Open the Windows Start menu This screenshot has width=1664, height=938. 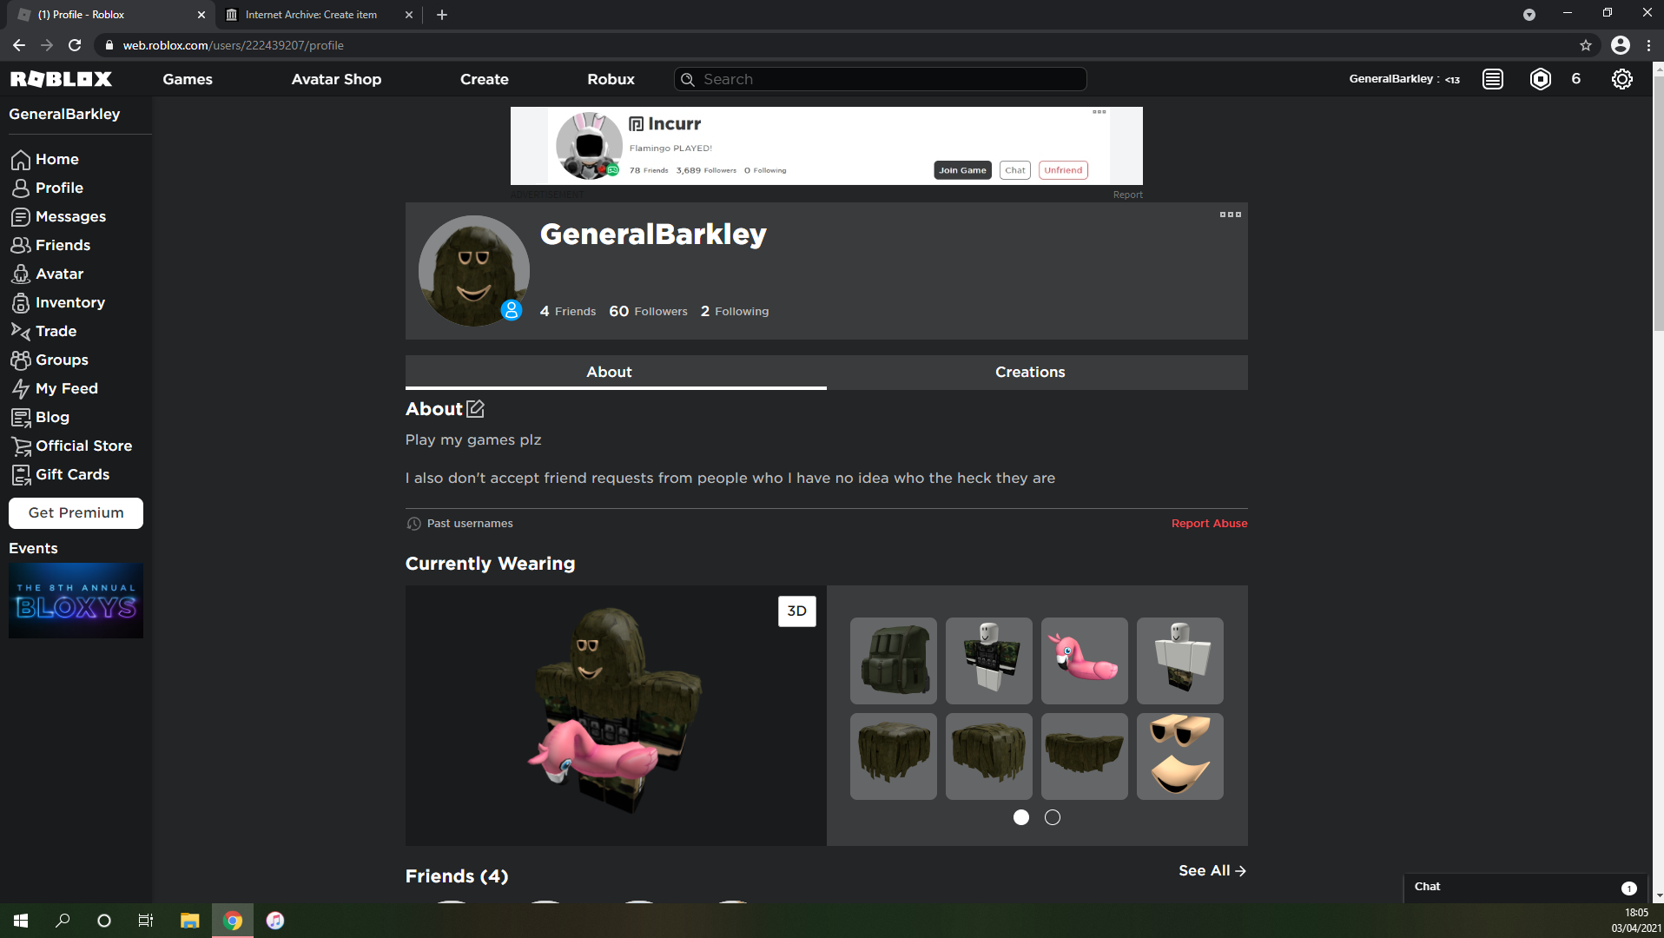[21, 921]
